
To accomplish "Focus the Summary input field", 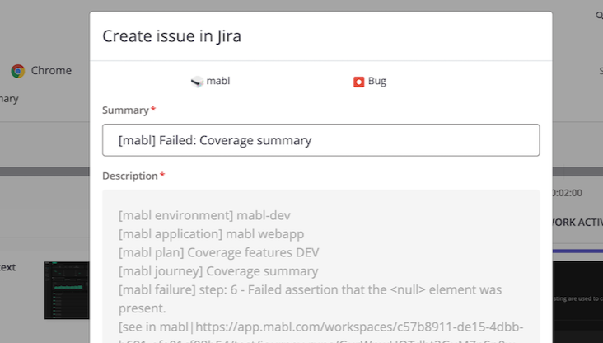I will tap(320, 140).
